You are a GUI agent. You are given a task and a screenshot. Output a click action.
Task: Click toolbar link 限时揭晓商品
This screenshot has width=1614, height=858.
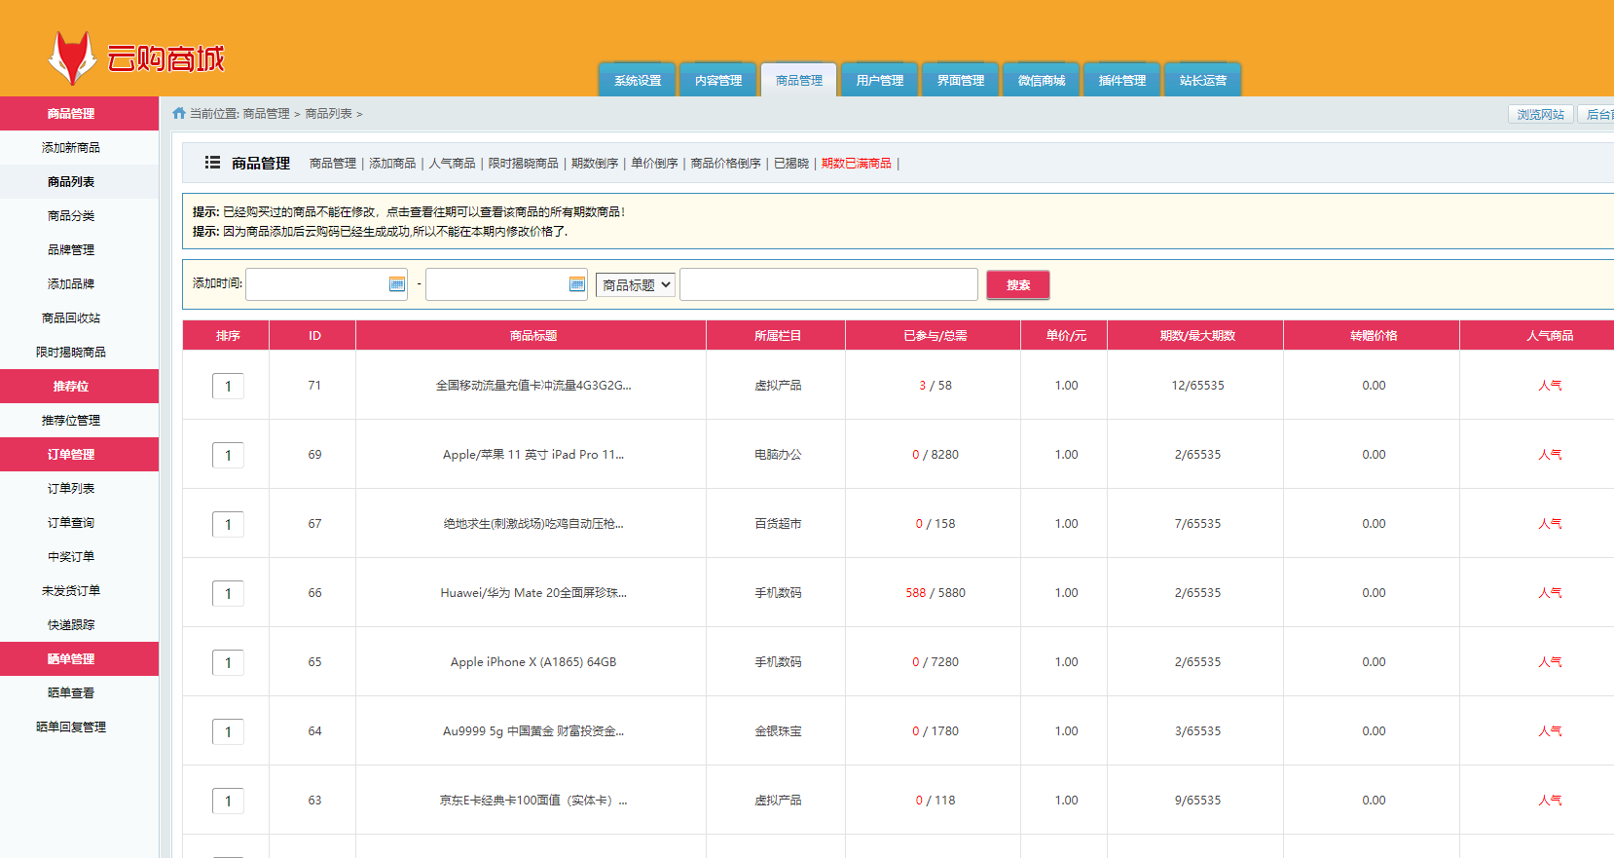524,163
